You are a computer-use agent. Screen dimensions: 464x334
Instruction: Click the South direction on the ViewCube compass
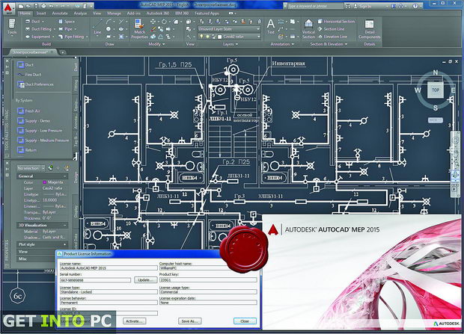pos(435,108)
